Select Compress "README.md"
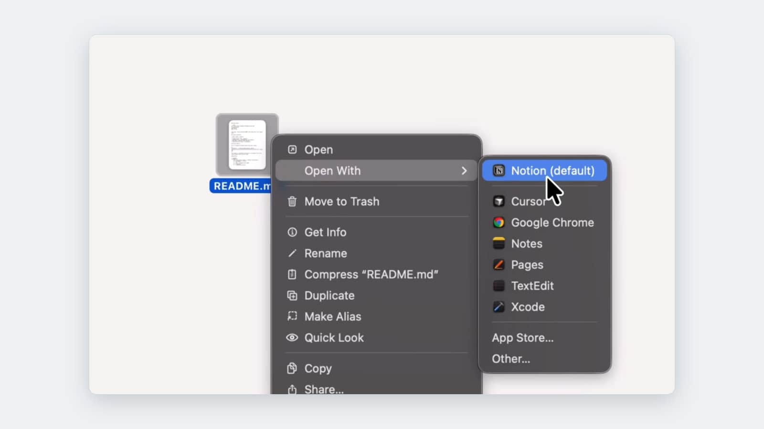Image resolution: width=764 pixels, height=429 pixels. pos(376,275)
